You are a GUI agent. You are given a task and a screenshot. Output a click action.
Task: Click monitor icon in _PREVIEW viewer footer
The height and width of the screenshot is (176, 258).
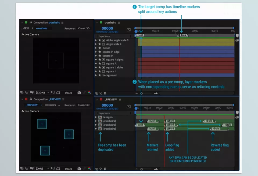[27, 168]
